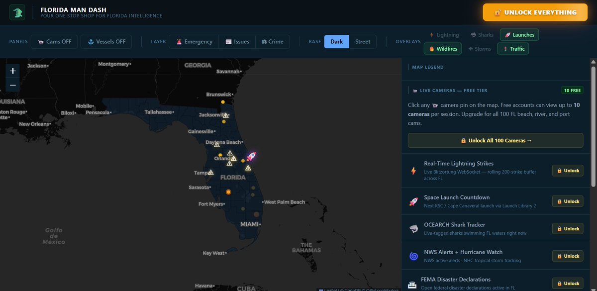Screen dimensions: 597x291
Task: Open warning marker near Tampa
Action: pyautogui.click(x=211, y=172)
